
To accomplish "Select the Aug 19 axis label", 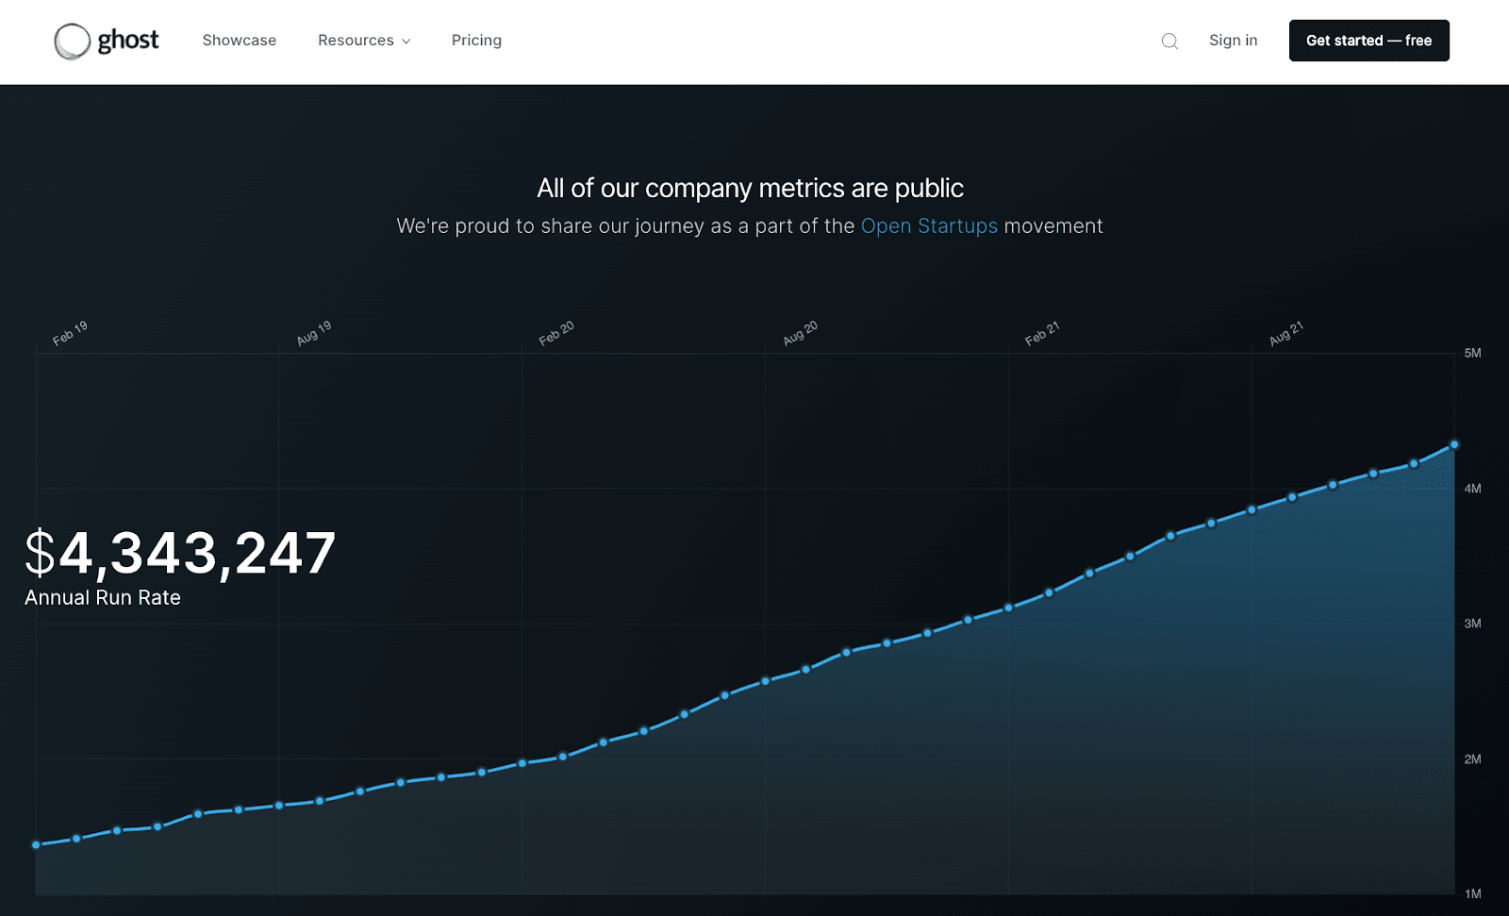I will tap(314, 333).
